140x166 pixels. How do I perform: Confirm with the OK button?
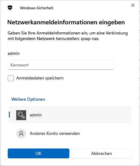point(38,153)
